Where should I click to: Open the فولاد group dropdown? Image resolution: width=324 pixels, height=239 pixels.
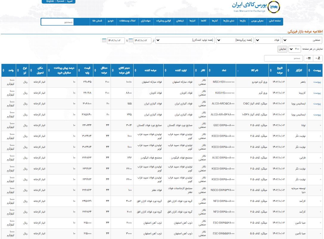(268, 40)
